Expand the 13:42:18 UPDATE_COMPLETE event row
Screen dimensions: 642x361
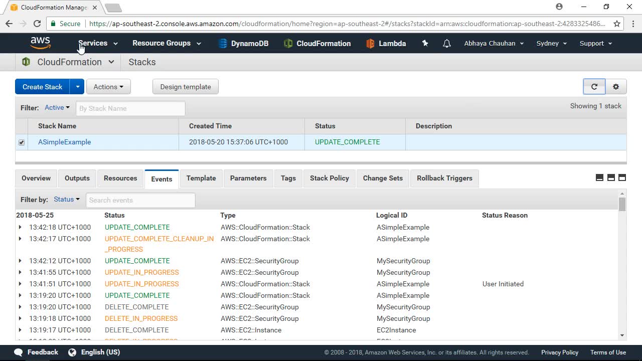(x=20, y=227)
